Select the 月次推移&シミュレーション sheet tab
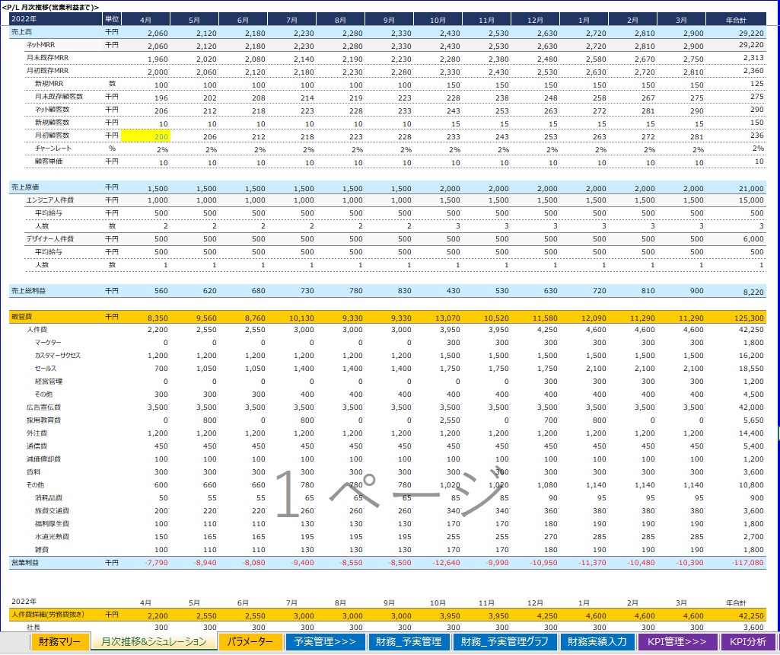The height and width of the screenshot is (655, 780). pyautogui.click(x=154, y=642)
